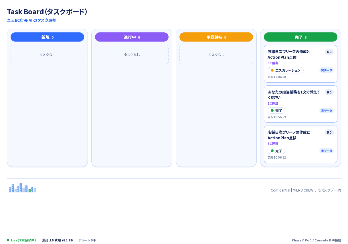The height and width of the screenshot is (244, 348).
Task: Open the card updated at 11:06:50
Action: pos(300,64)
